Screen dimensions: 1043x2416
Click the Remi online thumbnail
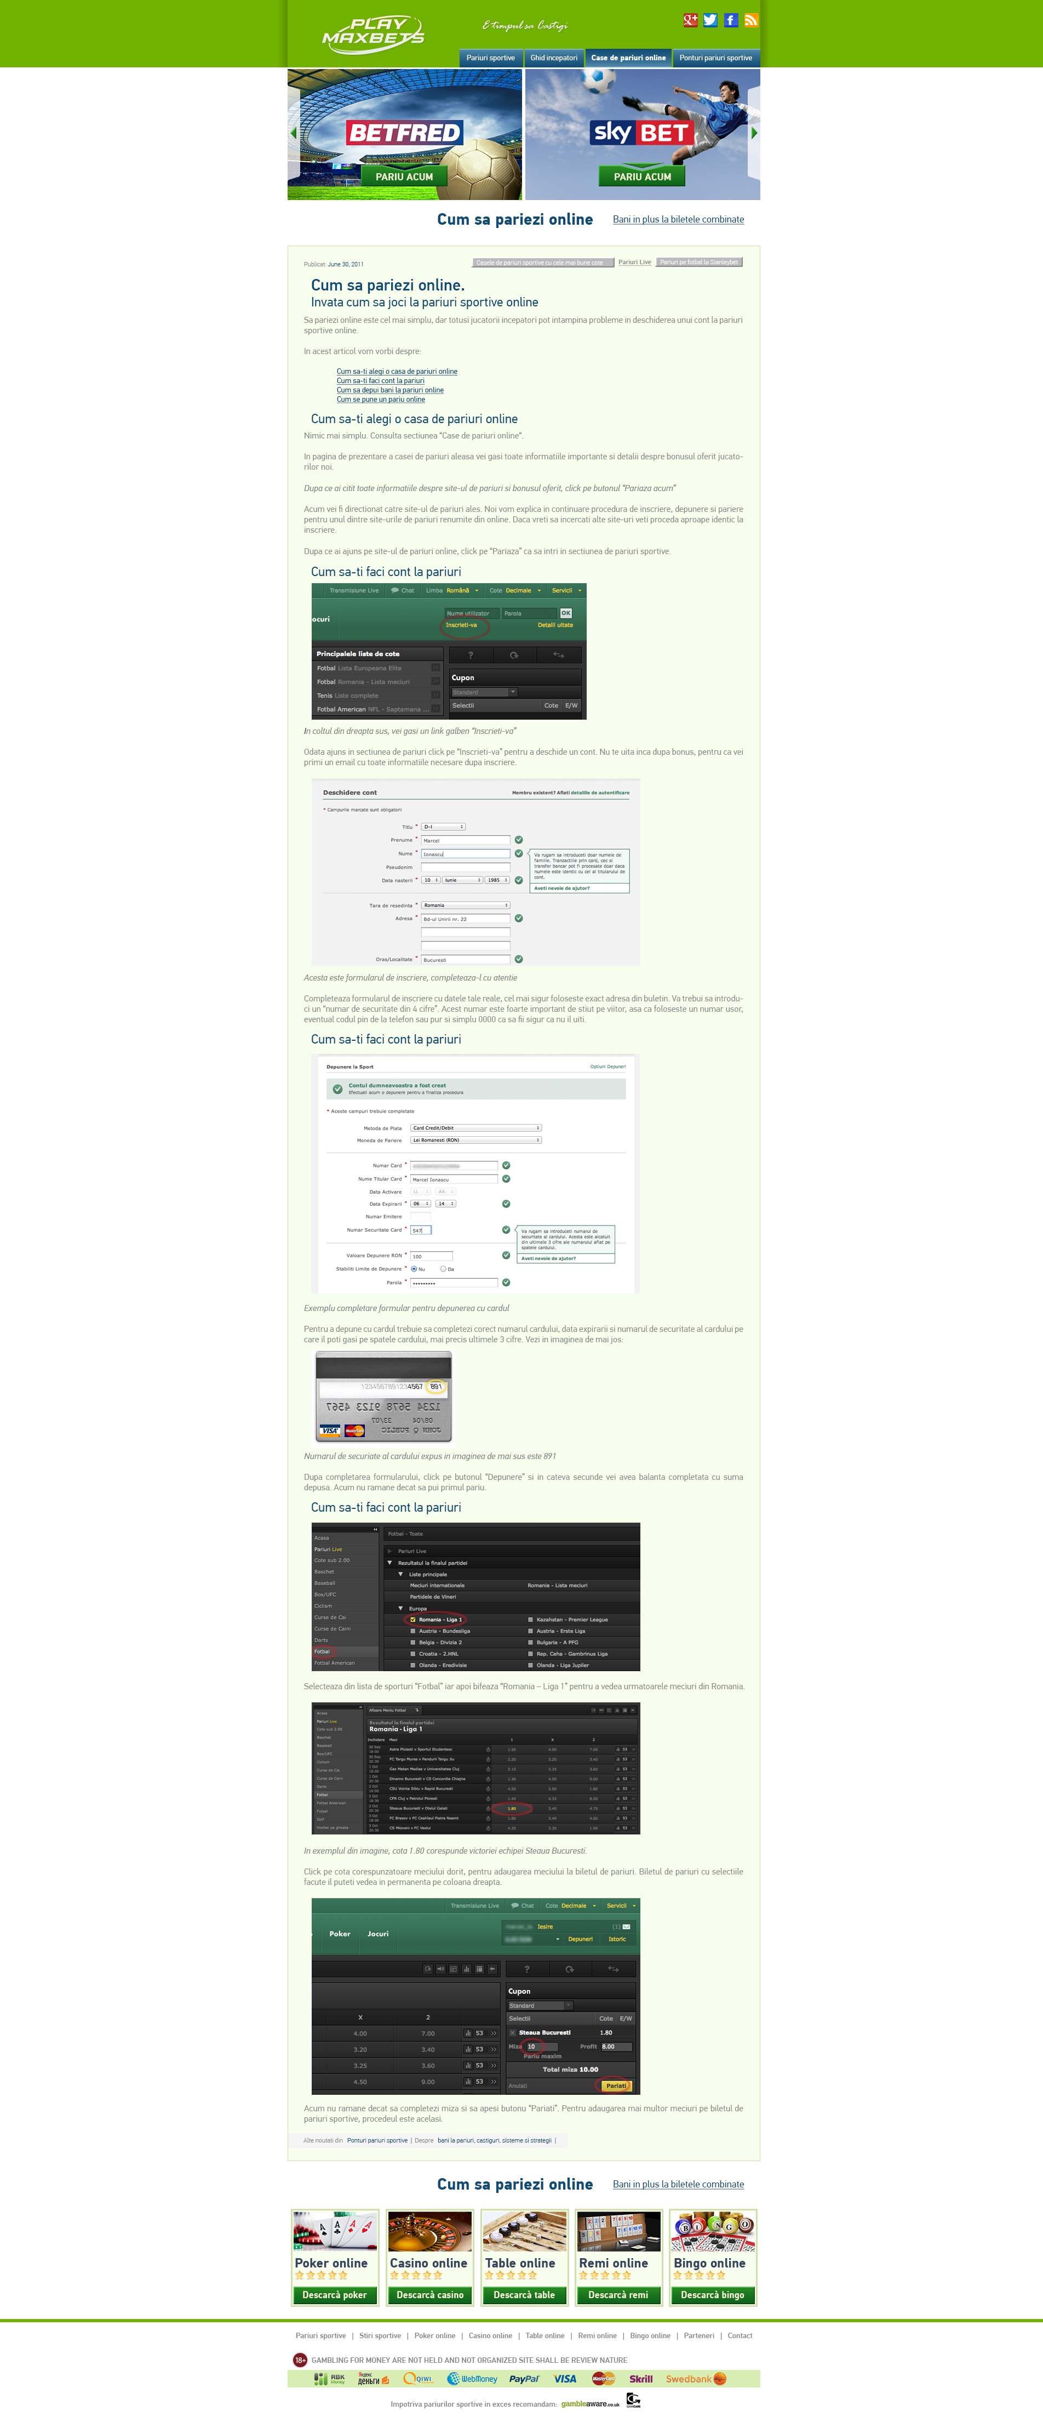(x=618, y=2231)
